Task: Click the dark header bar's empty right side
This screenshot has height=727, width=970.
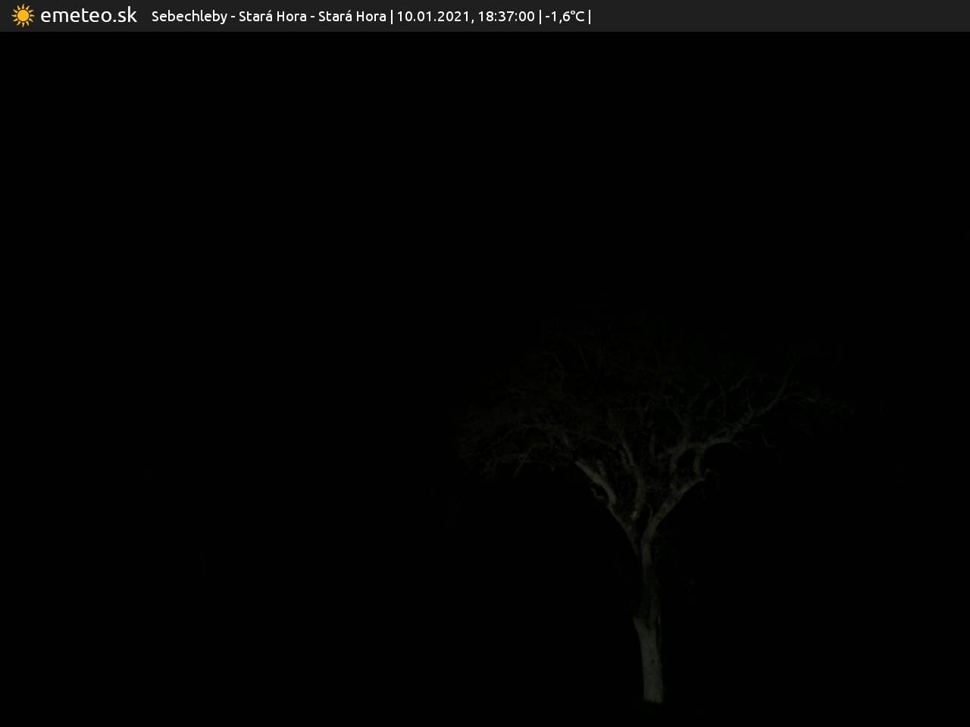Action: (x=781, y=16)
